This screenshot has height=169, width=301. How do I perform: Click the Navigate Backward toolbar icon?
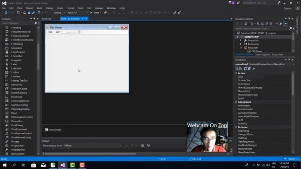pyautogui.click(x=6, y=13)
